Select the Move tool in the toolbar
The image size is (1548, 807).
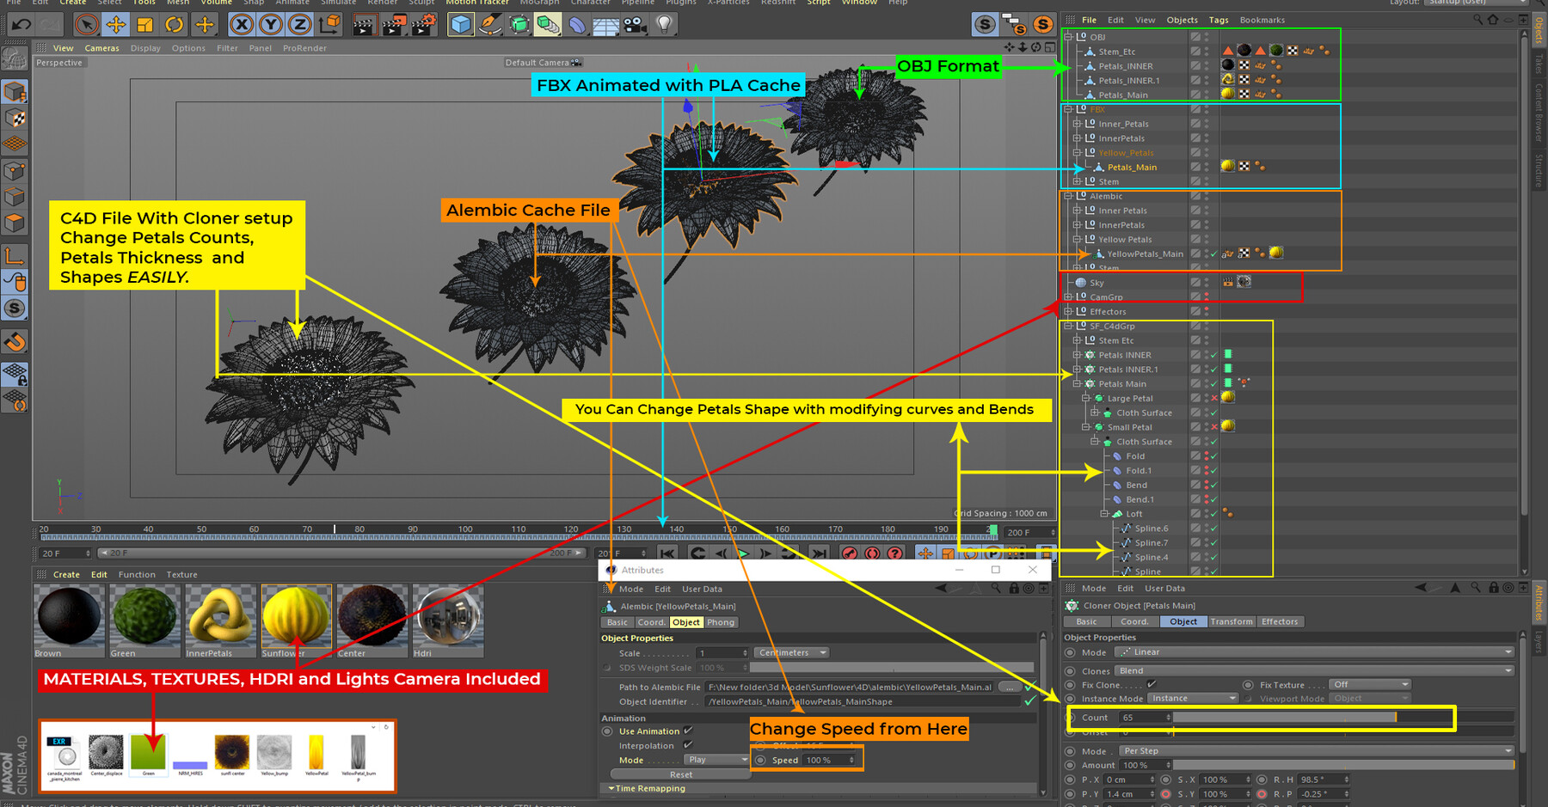[116, 24]
